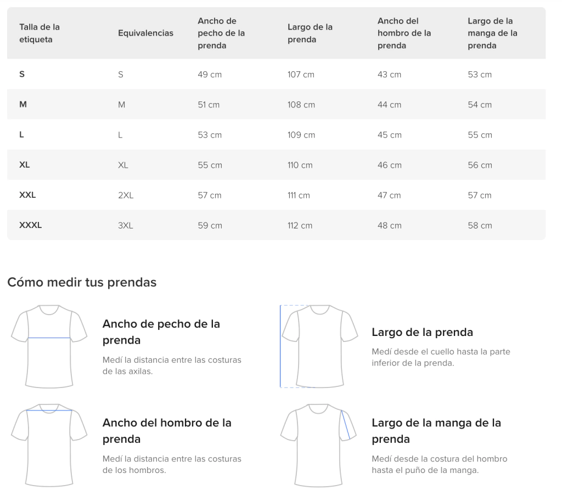This screenshot has height=496, width=562.
Task: Click the 2XL equivalence cell
Action: pyautogui.click(x=126, y=195)
